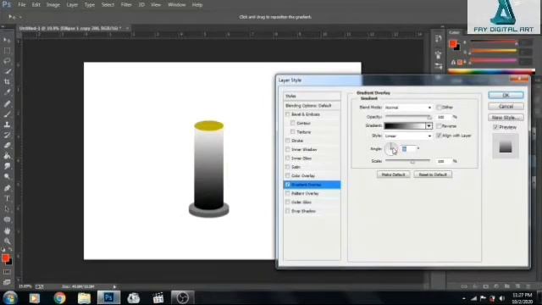This screenshot has width=542, height=305.
Task: Toggle Quick Mask mode icon
Action: [x=7, y=272]
